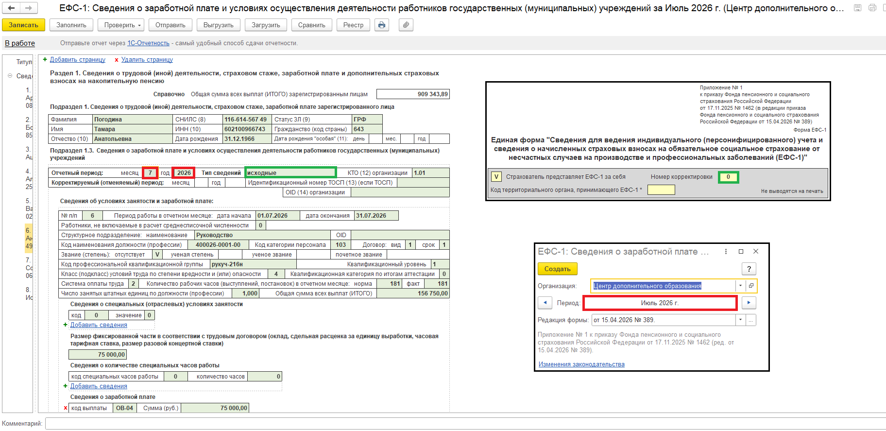Click the Фамилия field Погодина
Screen dimensions: 886x431
tap(133, 120)
